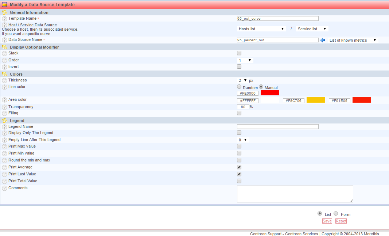Click the help icon next to Transparency
Screen dimensions: 389x236
coord(4,107)
